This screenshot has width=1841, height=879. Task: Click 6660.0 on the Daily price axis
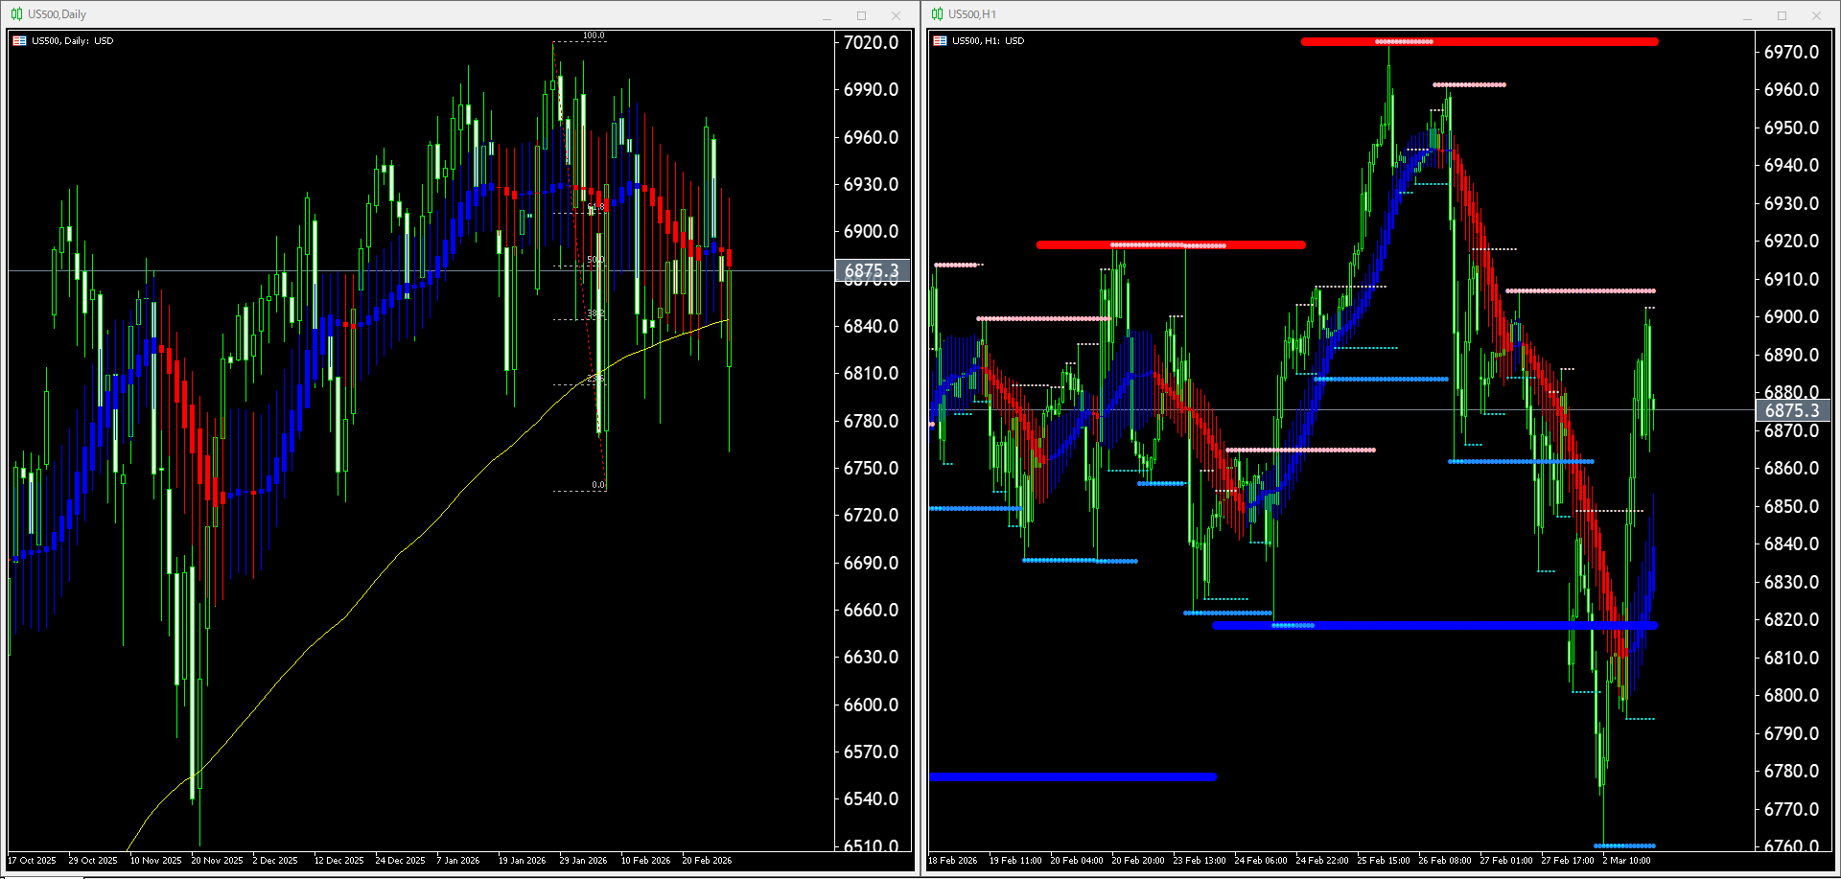[x=871, y=610]
